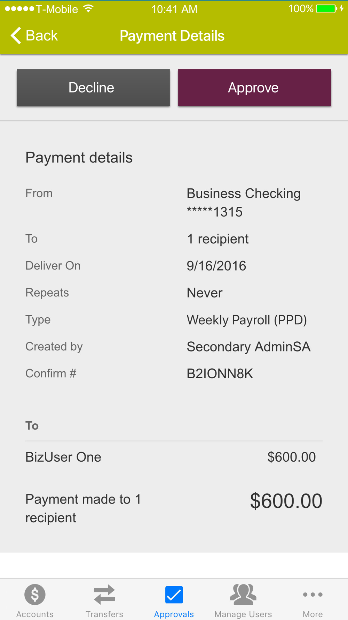Open the Manage Users people icon
The image size is (348, 620).
click(243, 595)
